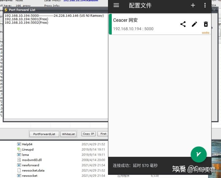Image resolution: width=221 pixels, height=178 pixels.
Task: Delete the Ceacer 网安 profile
Action: 206,24
